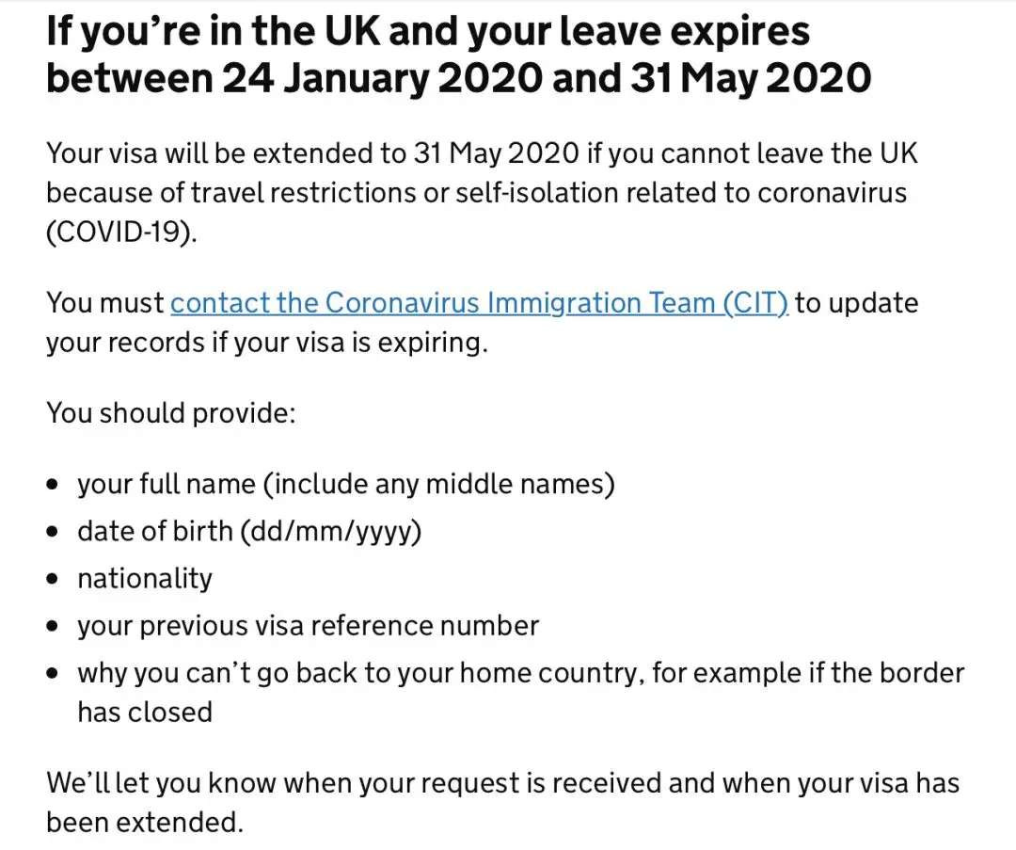Click the 'date of birth (dd/mm/yyyy)' list item

click(249, 531)
